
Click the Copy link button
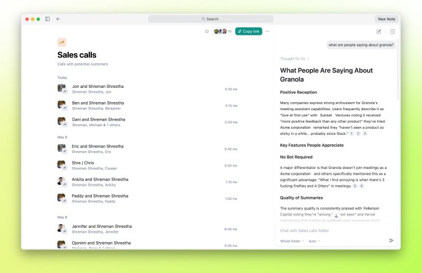point(249,32)
